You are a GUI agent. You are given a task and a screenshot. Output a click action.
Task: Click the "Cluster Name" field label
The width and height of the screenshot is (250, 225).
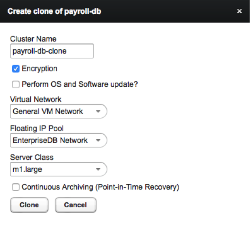33,39
